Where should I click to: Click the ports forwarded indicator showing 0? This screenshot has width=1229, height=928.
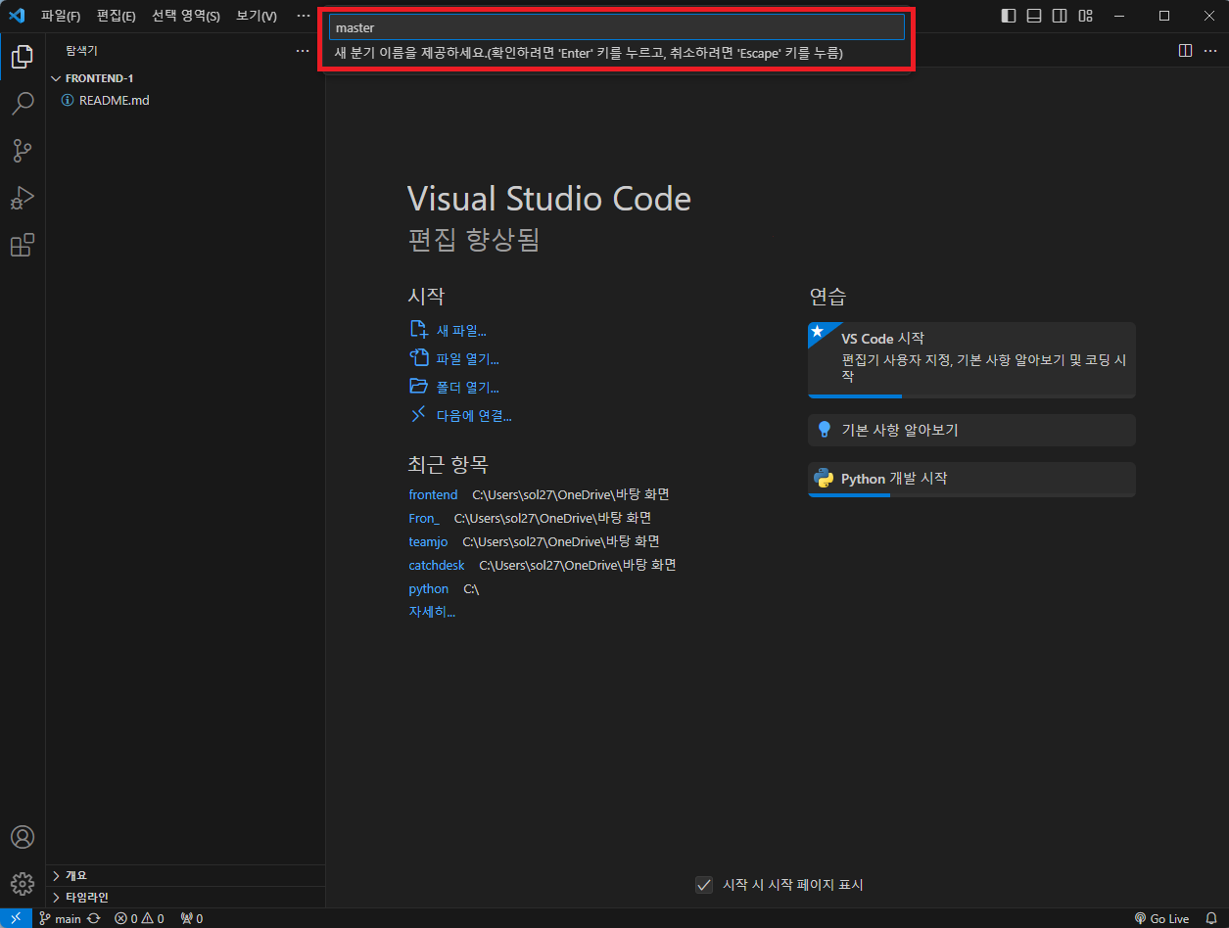192,918
